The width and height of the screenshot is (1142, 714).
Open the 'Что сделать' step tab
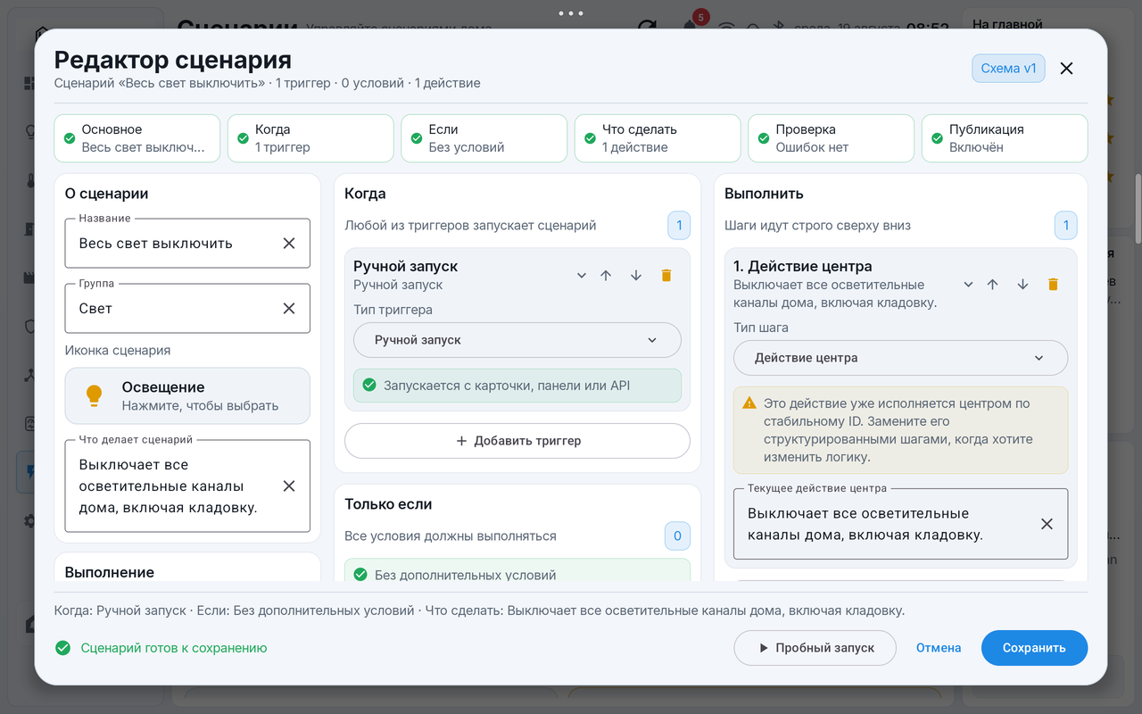click(x=658, y=138)
